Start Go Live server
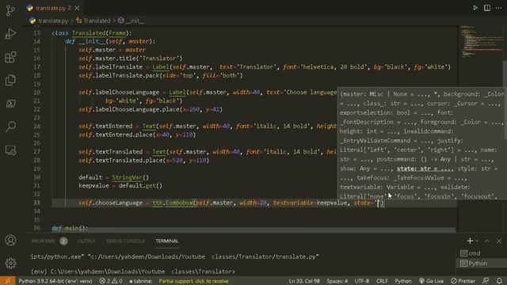 pos(431,281)
